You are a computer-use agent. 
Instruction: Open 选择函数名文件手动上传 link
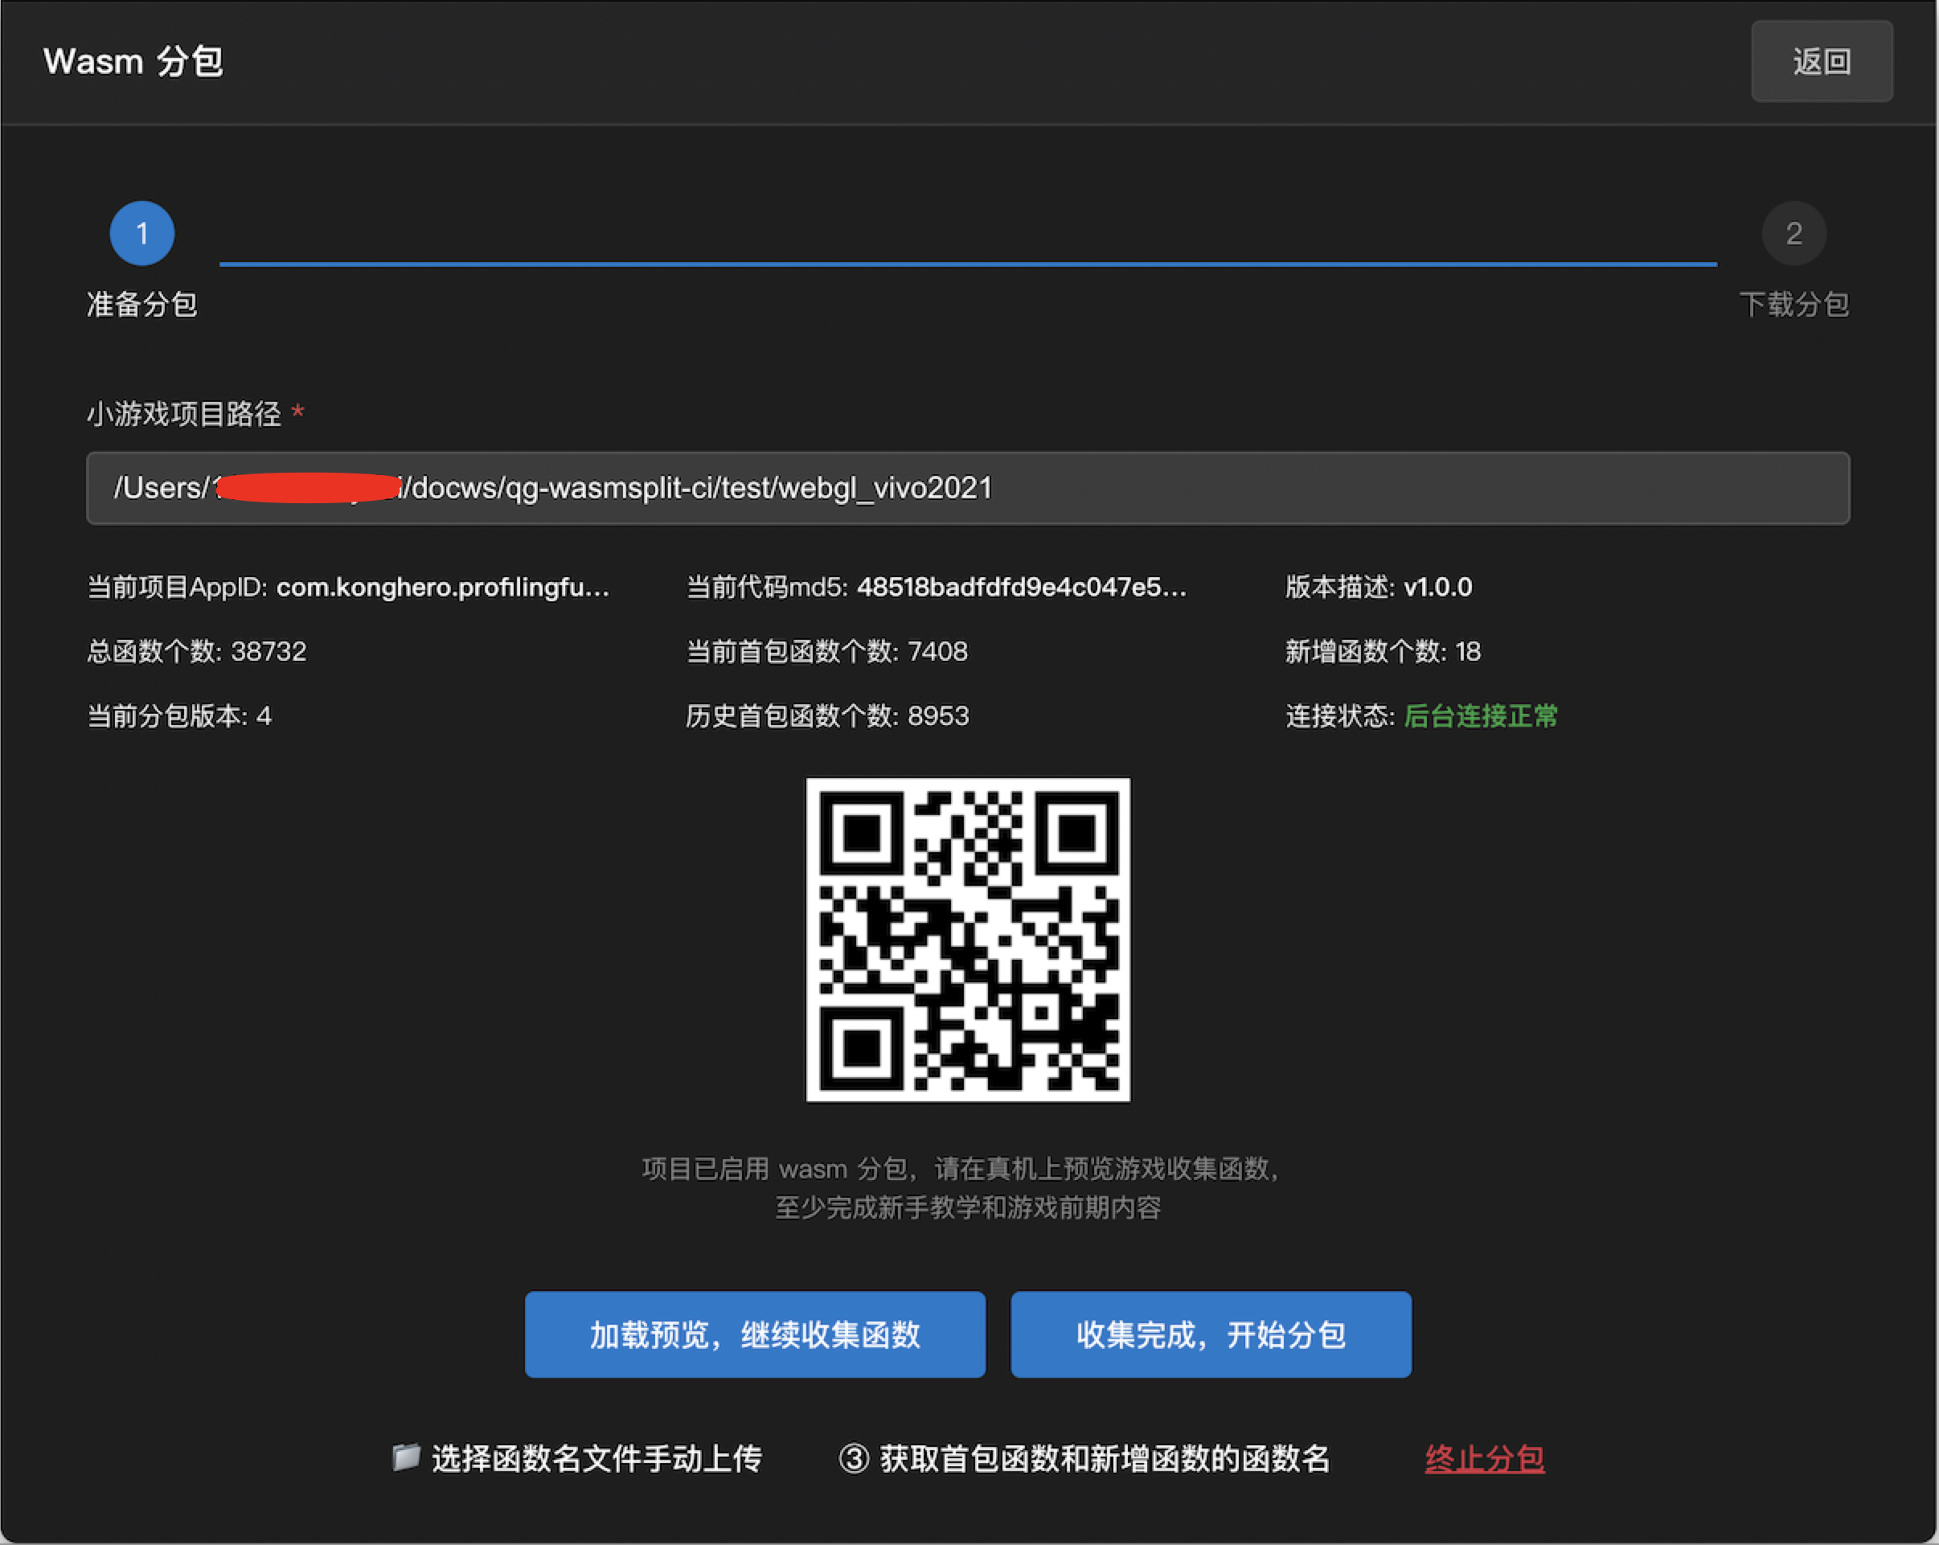coord(596,1457)
